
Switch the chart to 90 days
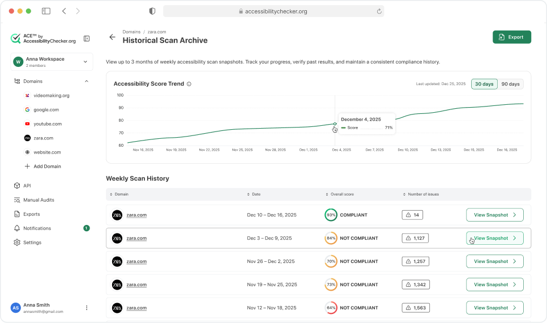point(510,84)
